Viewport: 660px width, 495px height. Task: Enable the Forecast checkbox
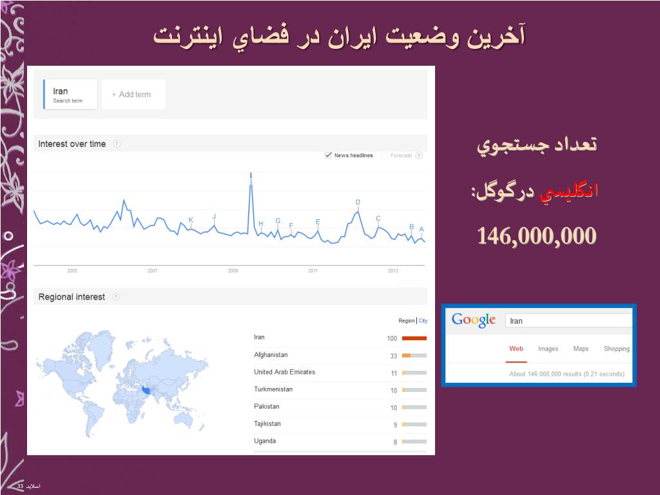tap(384, 156)
